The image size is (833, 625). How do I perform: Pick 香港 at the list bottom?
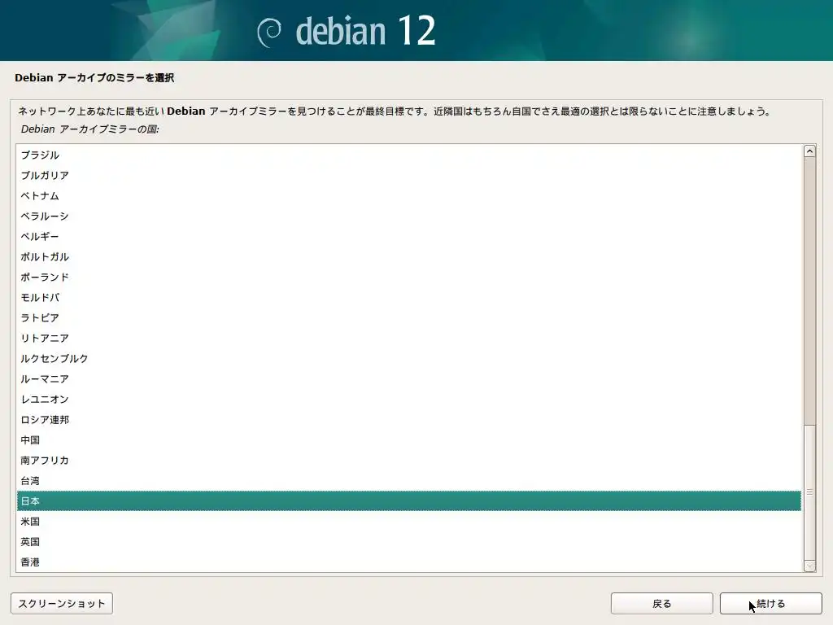(408, 562)
